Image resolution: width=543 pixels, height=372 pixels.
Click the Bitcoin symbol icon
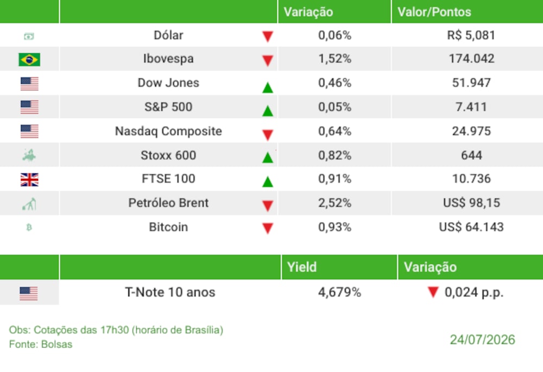tap(29, 227)
